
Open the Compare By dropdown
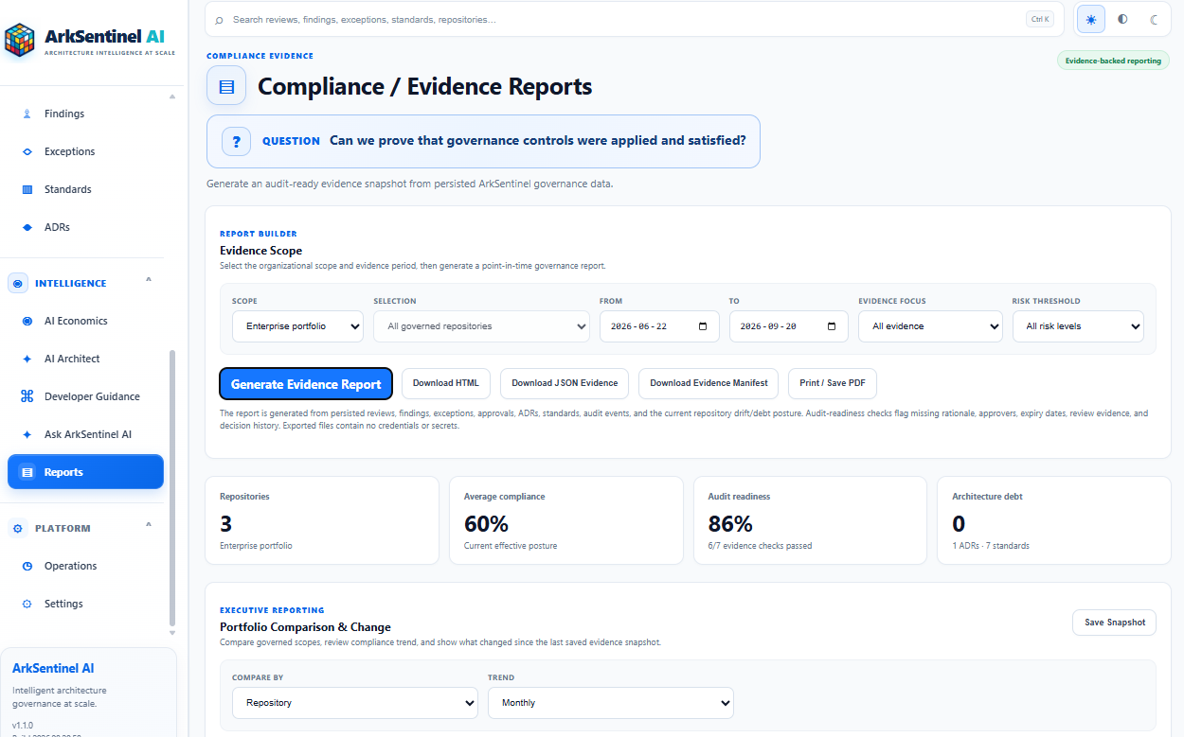pos(355,703)
